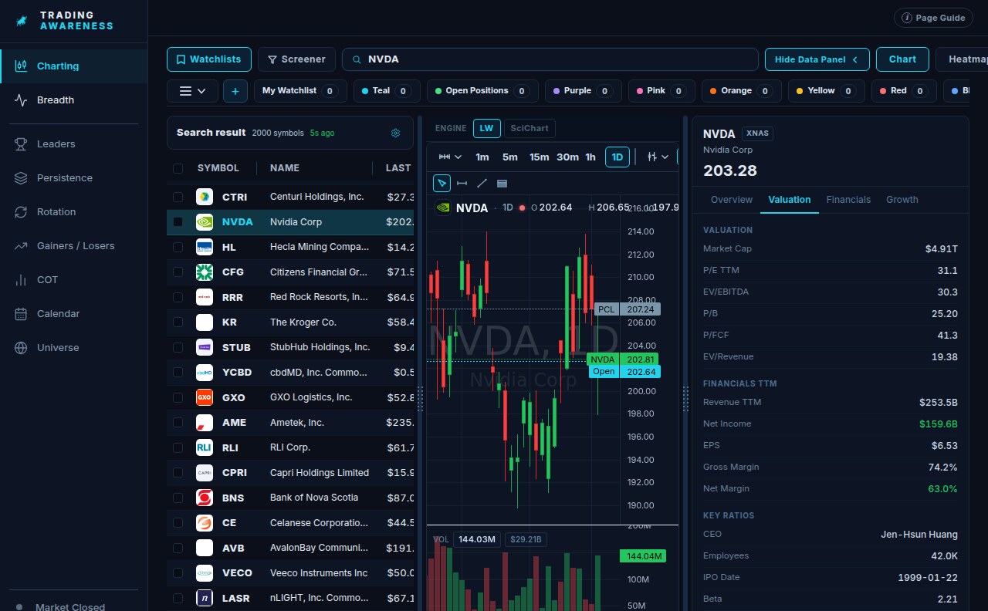
Task: Check the LASR row checkbox
Action: tap(178, 598)
